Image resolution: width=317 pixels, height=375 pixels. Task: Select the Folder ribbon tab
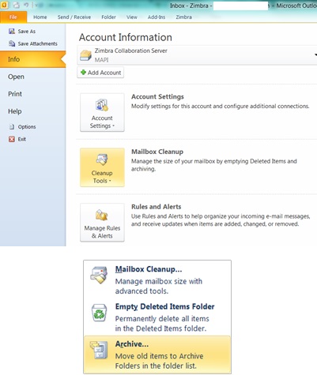(x=108, y=17)
